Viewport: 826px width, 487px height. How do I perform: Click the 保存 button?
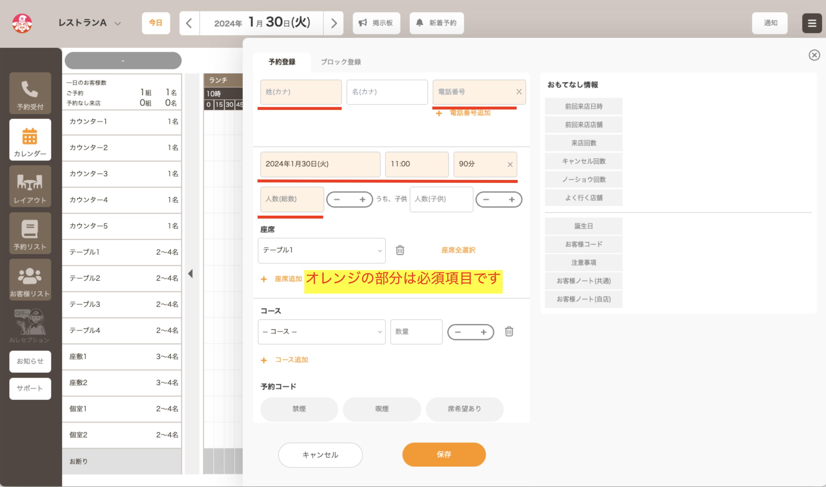[444, 455]
